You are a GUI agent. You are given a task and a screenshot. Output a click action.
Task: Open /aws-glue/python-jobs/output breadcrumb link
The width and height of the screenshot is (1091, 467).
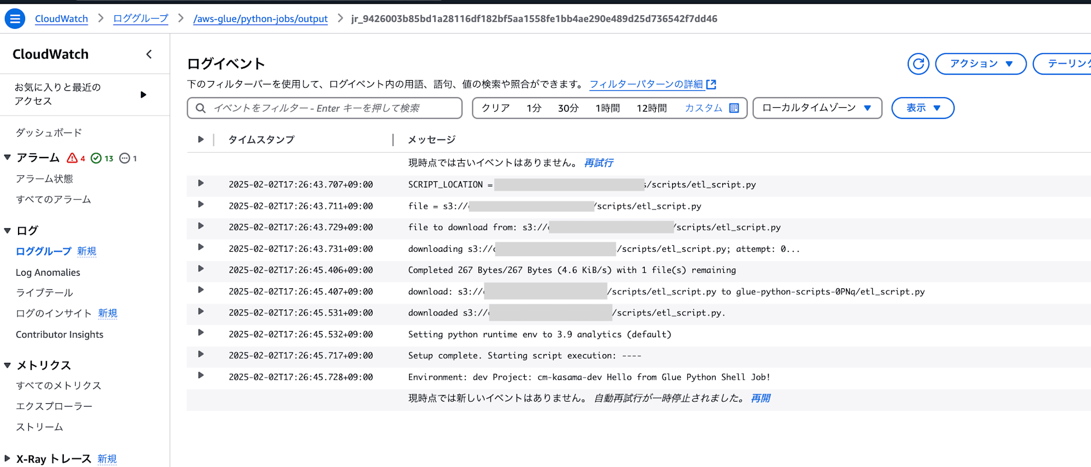click(260, 19)
